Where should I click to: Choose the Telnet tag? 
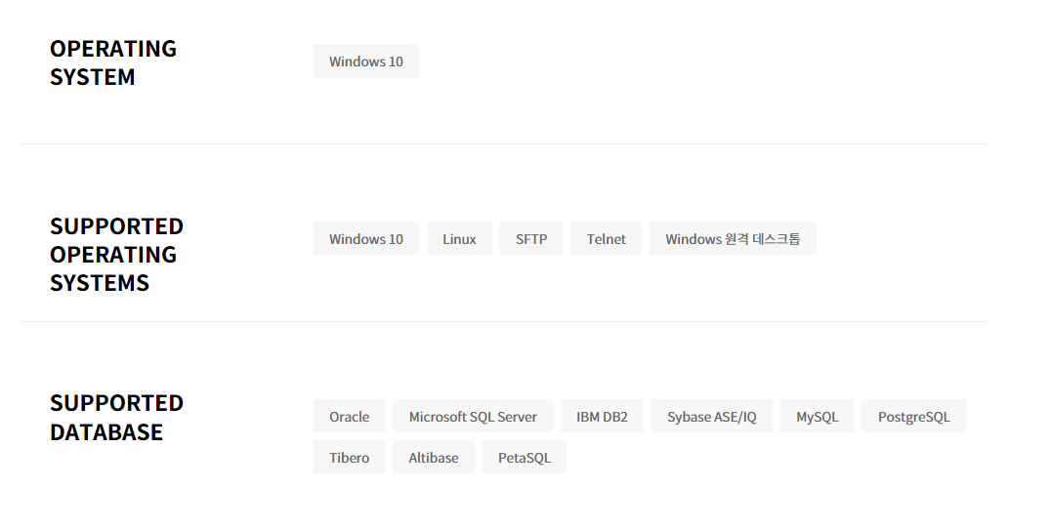606,239
